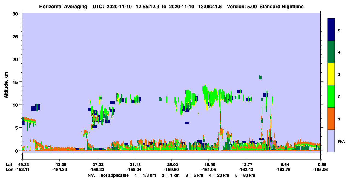Click longitude value '-163.76'
Image resolution: width=356 pixels, height=183 pixels.
284,170
